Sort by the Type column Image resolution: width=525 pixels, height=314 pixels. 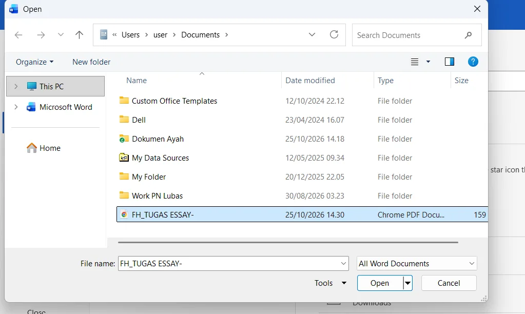pyautogui.click(x=385, y=81)
